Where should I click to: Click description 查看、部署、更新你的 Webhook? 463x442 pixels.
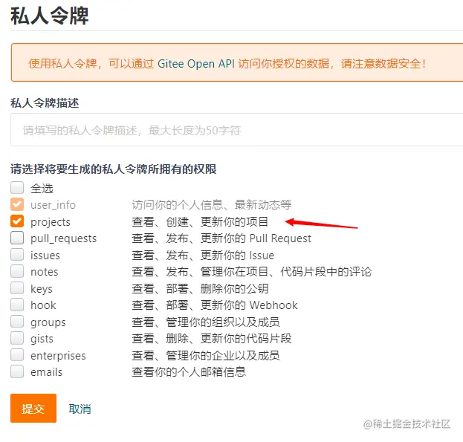[215, 305]
